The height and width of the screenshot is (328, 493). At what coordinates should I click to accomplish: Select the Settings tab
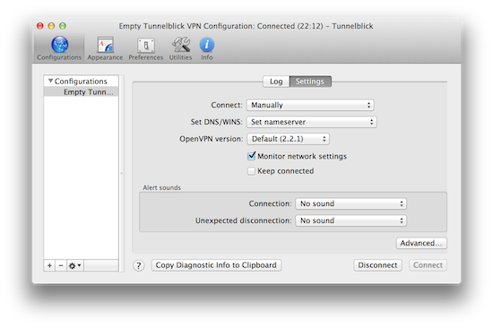click(x=310, y=82)
